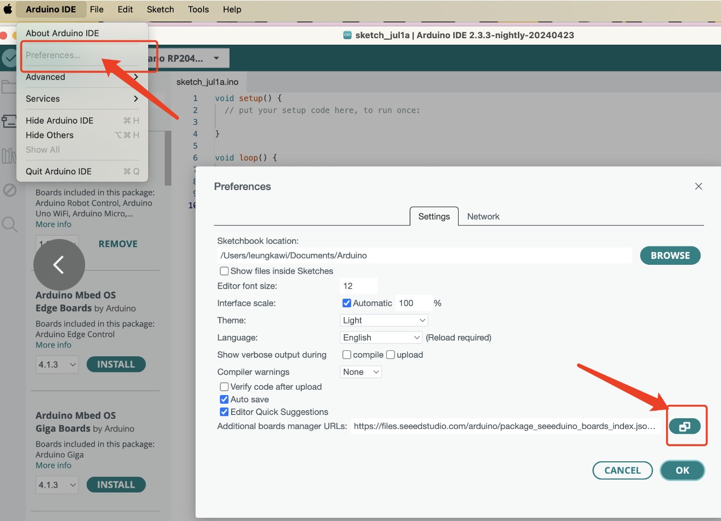The width and height of the screenshot is (721, 521).
Task: Open the Debug sidebar icon
Action: tap(10, 189)
